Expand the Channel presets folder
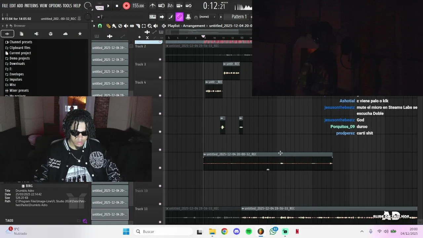 19,42
